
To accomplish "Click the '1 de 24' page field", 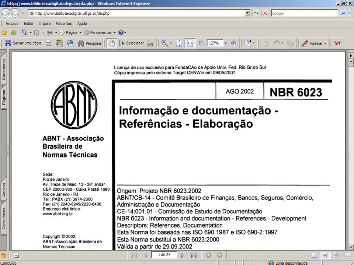I will click(x=164, y=255).
